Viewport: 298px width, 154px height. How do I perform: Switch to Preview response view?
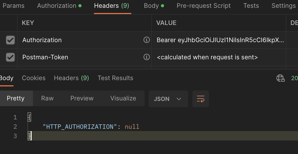point(82,98)
